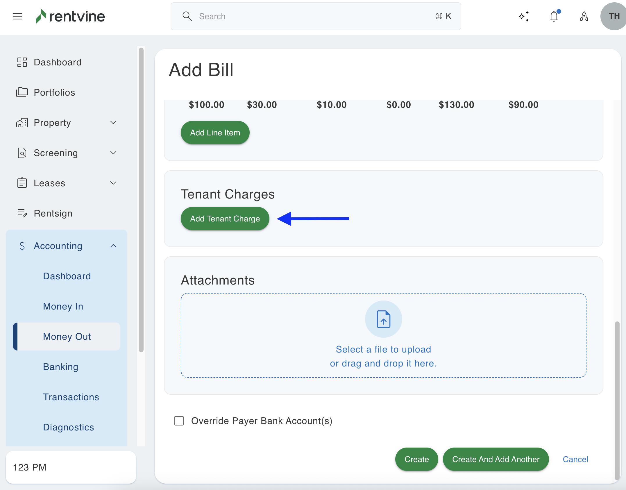Collapse the Accounting section
The width and height of the screenshot is (626, 490).
[113, 246]
